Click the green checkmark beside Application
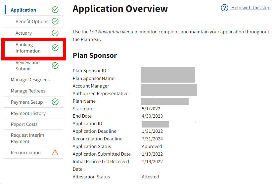 point(55,10)
